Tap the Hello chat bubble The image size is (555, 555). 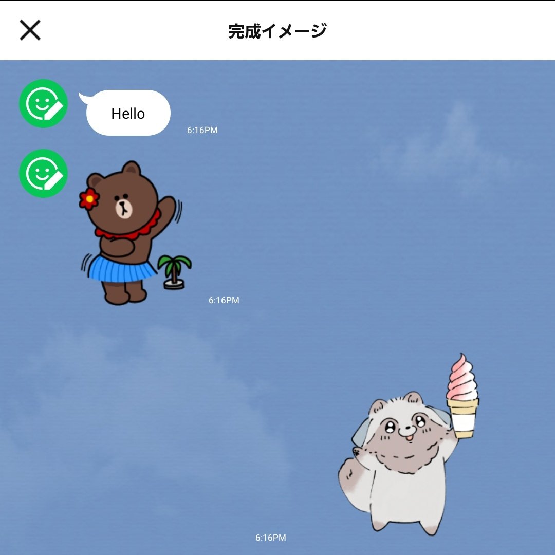125,113
